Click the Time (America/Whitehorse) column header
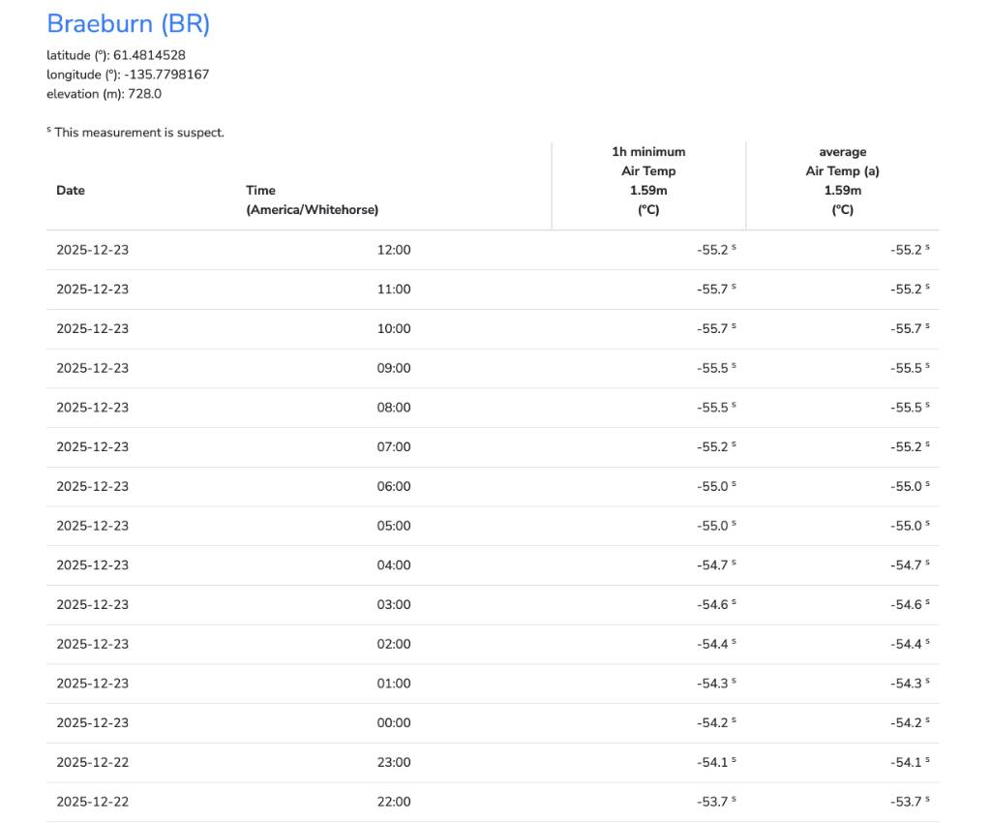 pos(312,200)
